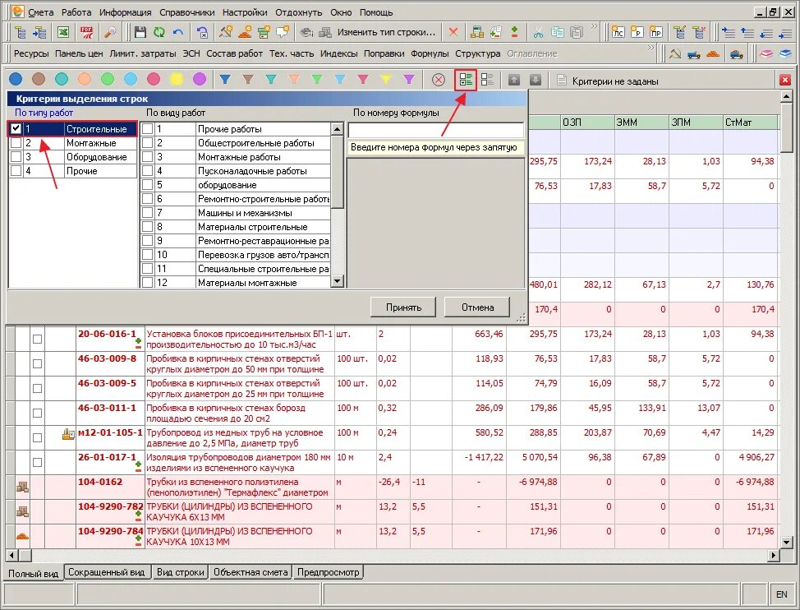Viewport: 800px width, 610px height.
Task: Click the Excel export icon
Action: (62, 32)
